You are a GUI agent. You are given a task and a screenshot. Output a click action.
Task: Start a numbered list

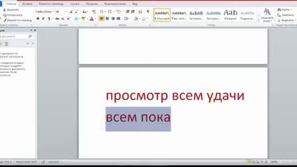tap(110, 12)
